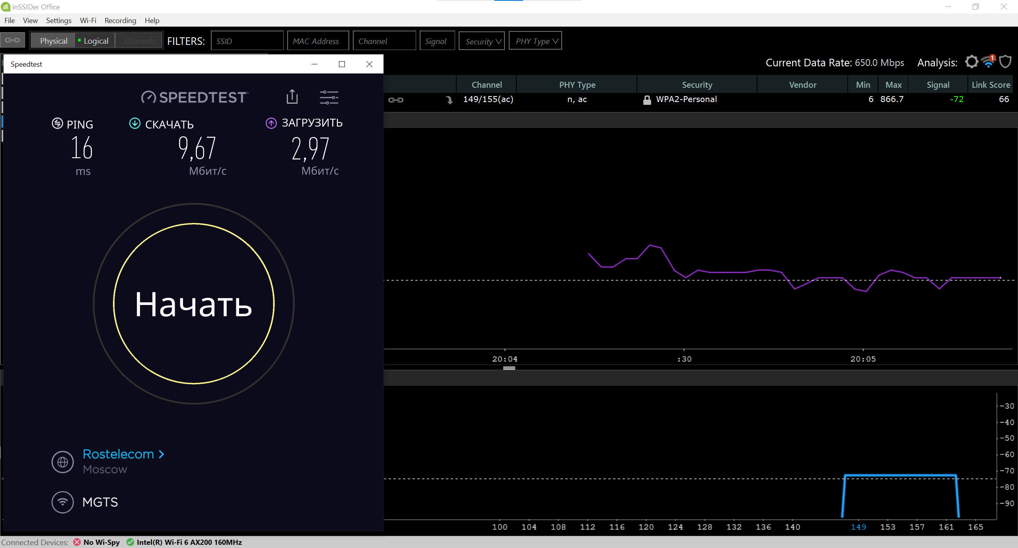Screen dimensions: 1018x548
Task: Click the -72 signal value
Action: [956, 99]
